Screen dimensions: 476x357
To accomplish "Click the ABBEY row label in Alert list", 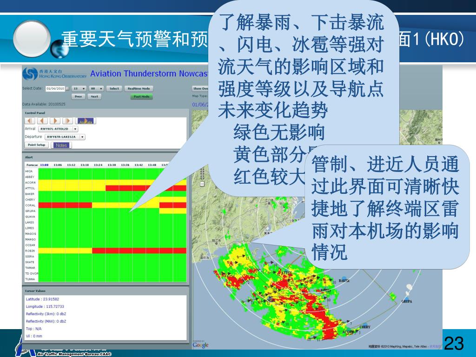I will 30,177.
